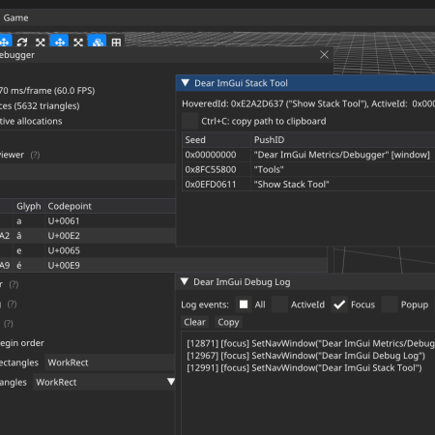This screenshot has width=435, height=435.
Task: Click scale icon left of blue cubes icon
Action: (78, 42)
